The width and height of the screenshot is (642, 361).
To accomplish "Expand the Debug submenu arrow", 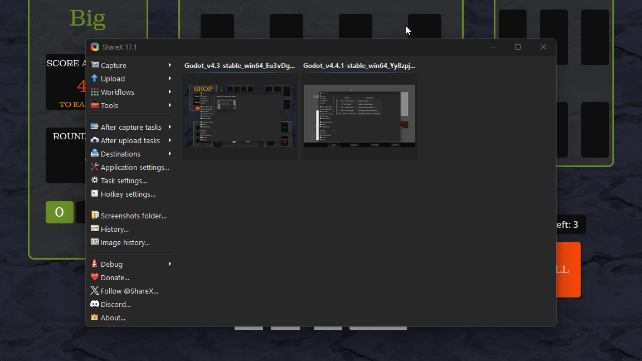I will [x=169, y=264].
